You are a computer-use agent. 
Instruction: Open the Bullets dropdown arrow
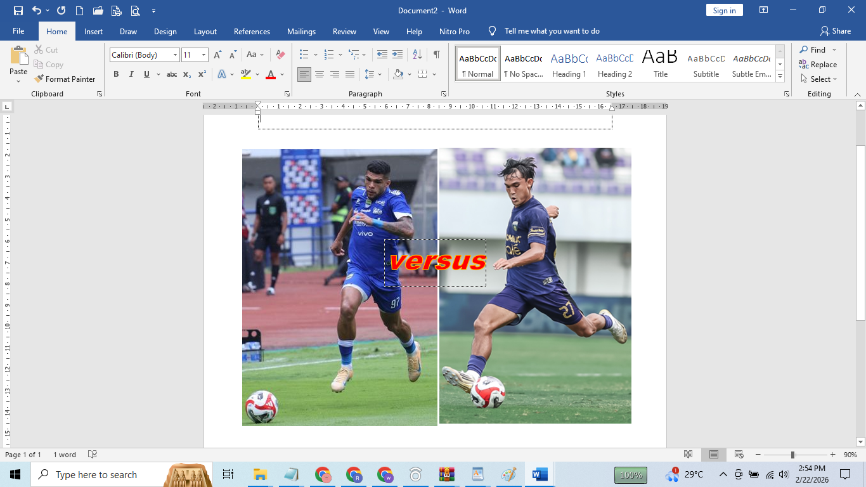314,55
